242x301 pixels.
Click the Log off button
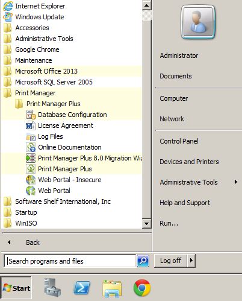(170, 261)
